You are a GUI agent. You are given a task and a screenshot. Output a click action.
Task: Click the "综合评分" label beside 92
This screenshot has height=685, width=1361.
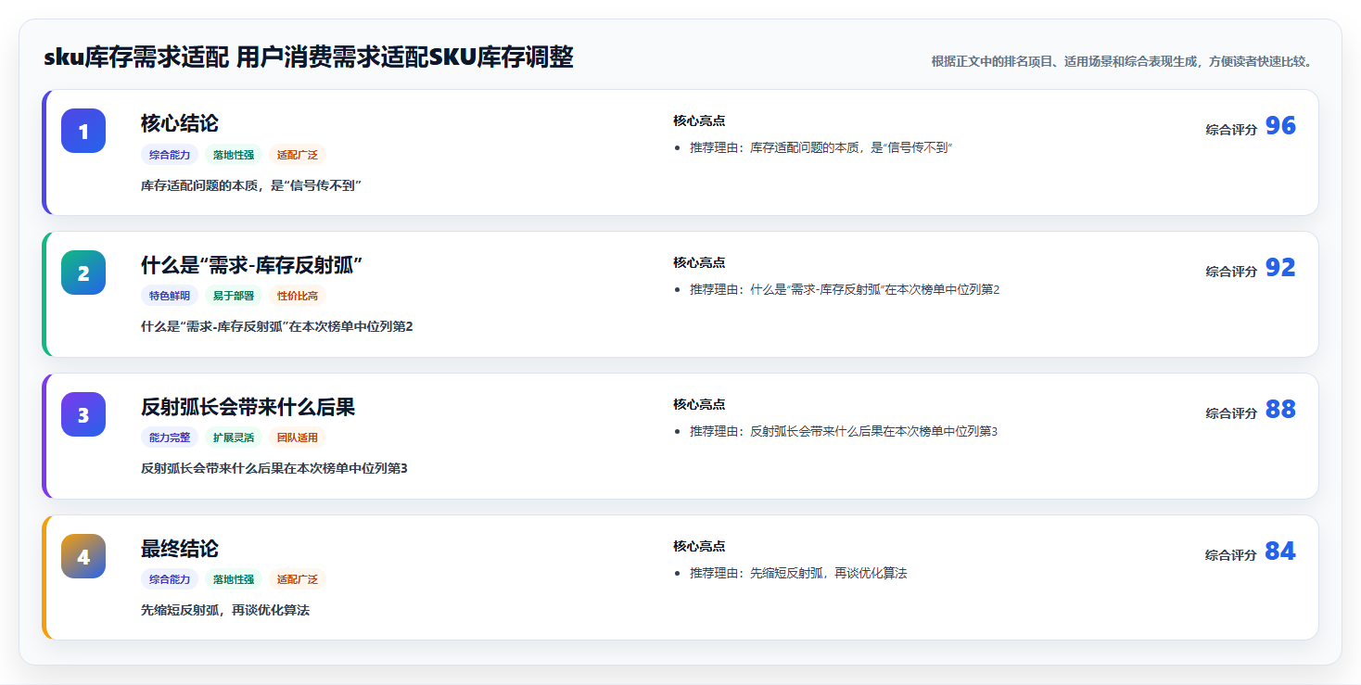click(x=1231, y=272)
